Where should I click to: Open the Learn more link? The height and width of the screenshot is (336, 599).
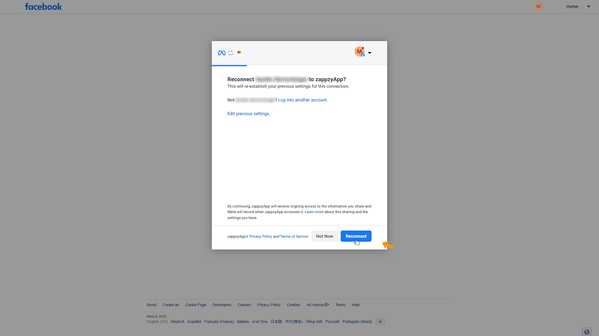coord(314,212)
